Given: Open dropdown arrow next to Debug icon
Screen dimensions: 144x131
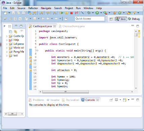Looking at the screenshot, I should click(x=93, y=13).
